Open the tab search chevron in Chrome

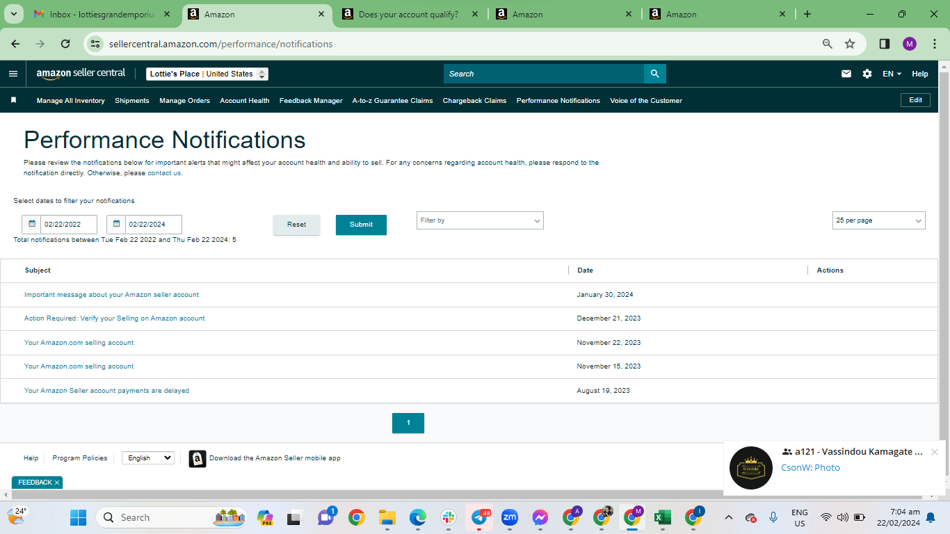point(15,14)
